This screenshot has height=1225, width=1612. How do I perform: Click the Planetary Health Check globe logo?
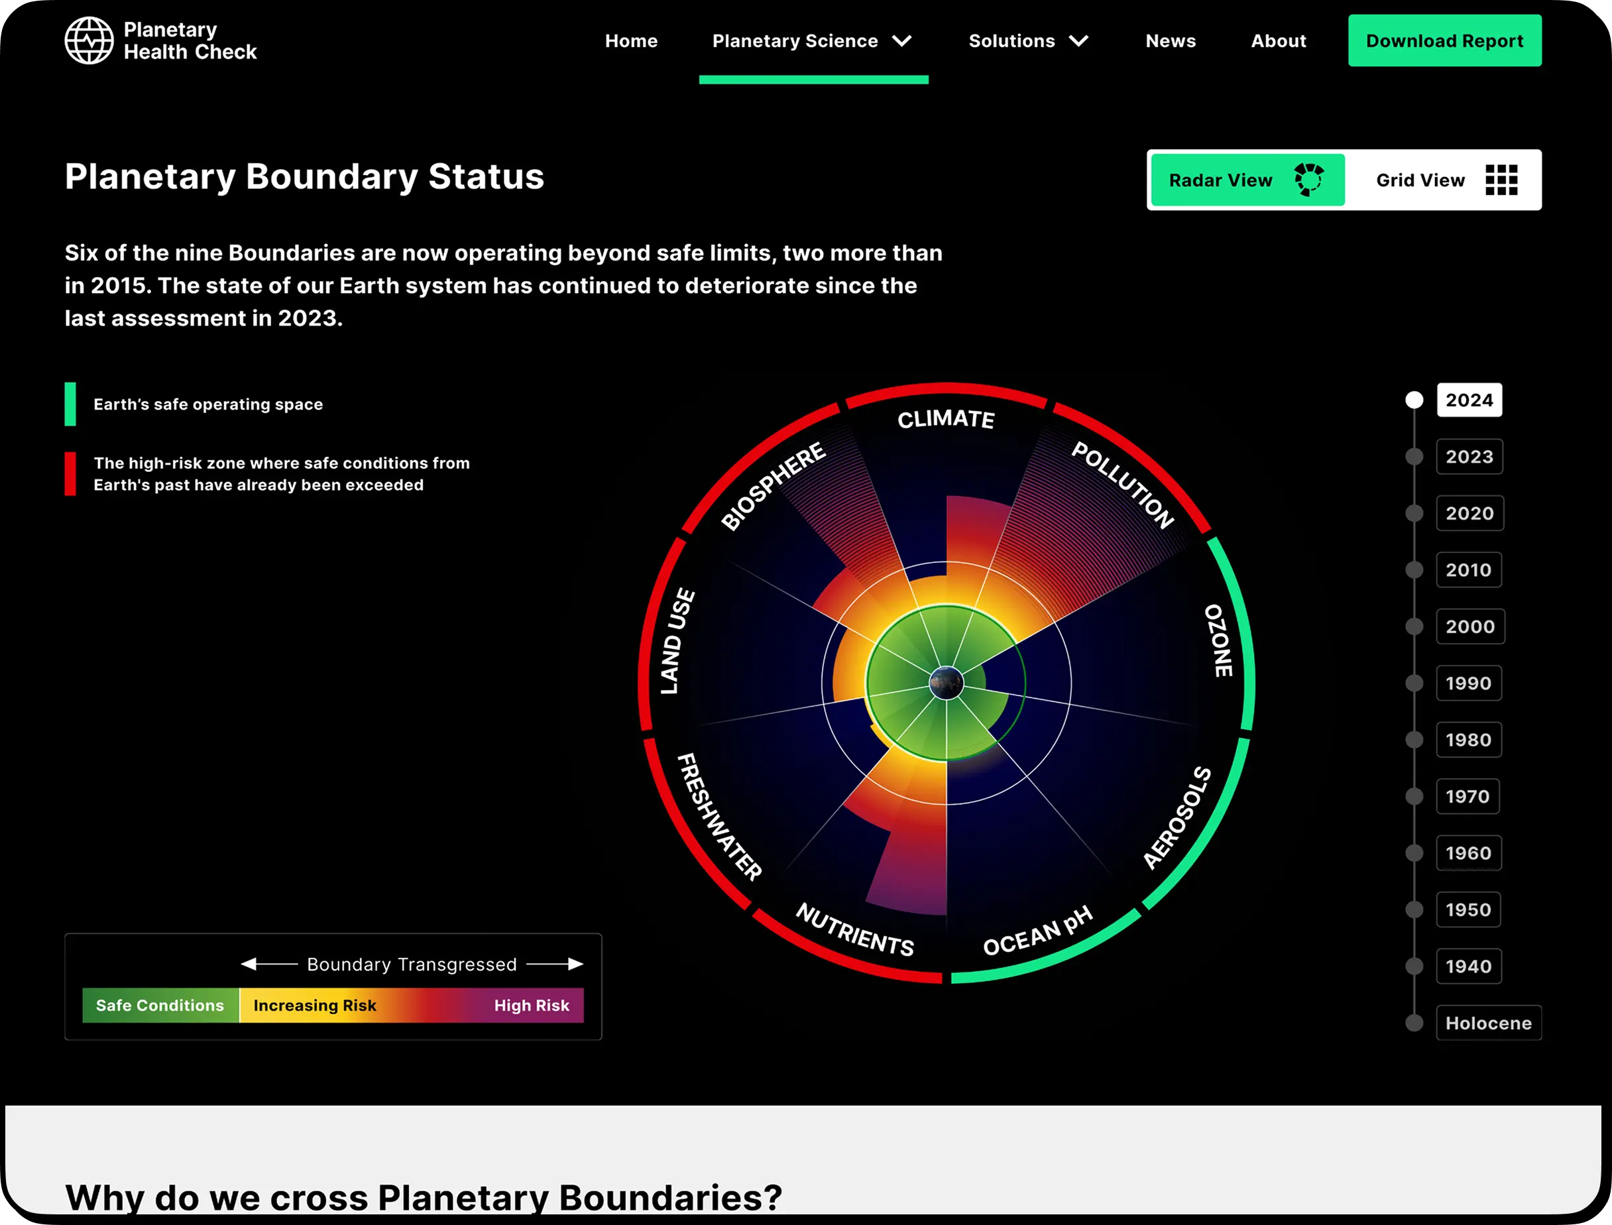(89, 41)
